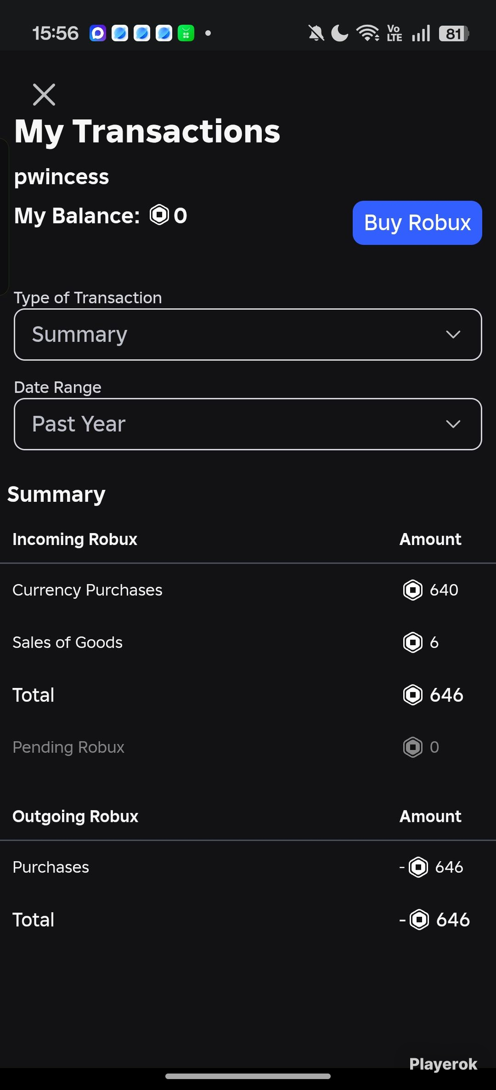The image size is (496, 1090).
Task: Tap the Robux icon in the Purchases row
Action: pyautogui.click(x=418, y=867)
